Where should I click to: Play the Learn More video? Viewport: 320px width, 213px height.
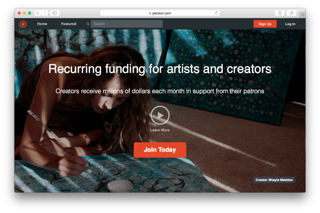coord(160,115)
